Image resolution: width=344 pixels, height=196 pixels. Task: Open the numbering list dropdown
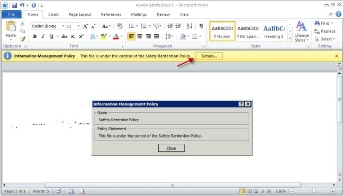(149, 26)
